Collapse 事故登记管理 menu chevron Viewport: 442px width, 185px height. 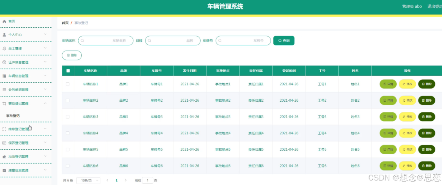click(x=45, y=103)
